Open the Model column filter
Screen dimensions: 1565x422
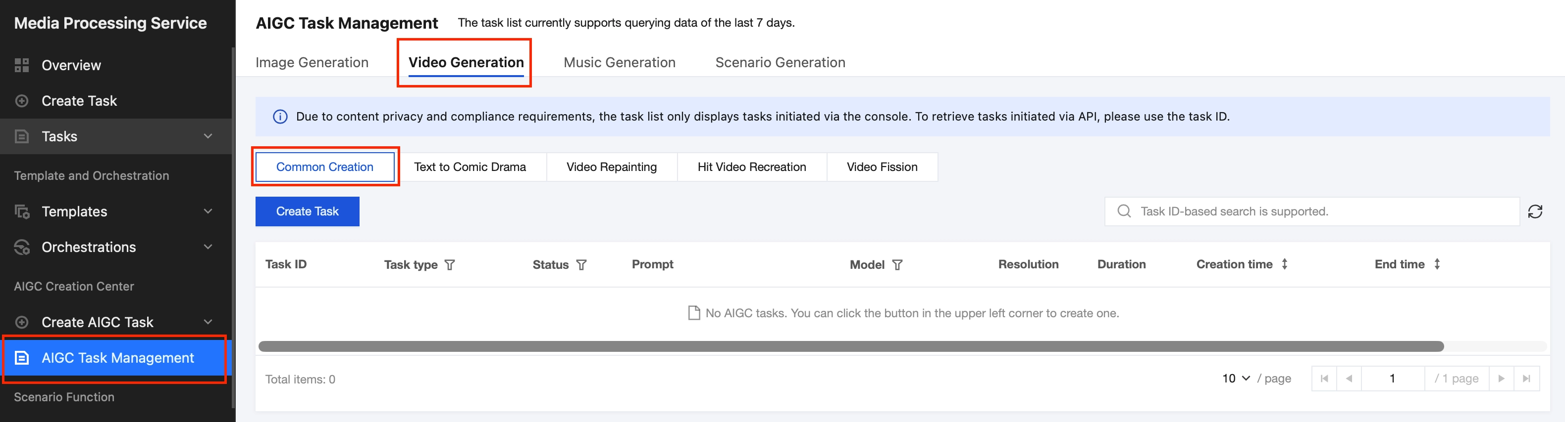pos(897,265)
